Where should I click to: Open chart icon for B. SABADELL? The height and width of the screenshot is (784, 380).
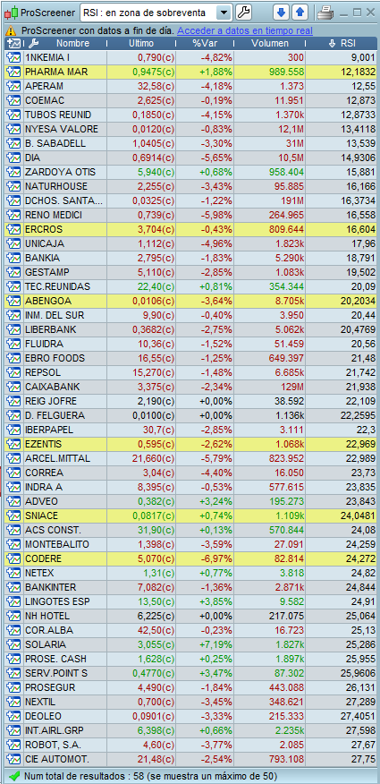pyautogui.click(x=13, y=143)
